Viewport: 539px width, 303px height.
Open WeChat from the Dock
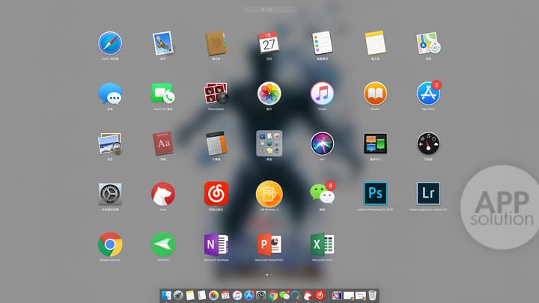click(x=284, y=295)
